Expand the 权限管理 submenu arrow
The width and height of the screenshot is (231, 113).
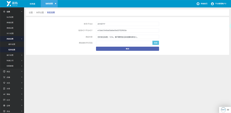point(22,66)
